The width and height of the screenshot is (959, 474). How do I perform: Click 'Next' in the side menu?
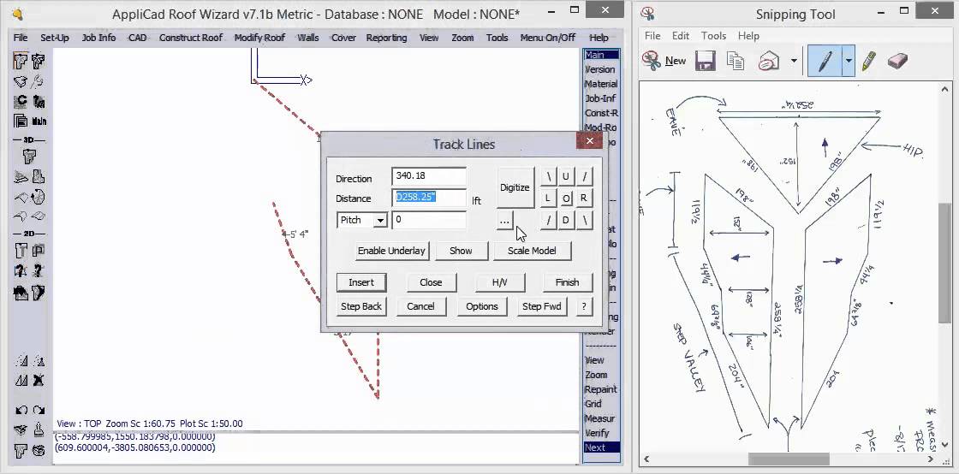[x=601, y=447]
